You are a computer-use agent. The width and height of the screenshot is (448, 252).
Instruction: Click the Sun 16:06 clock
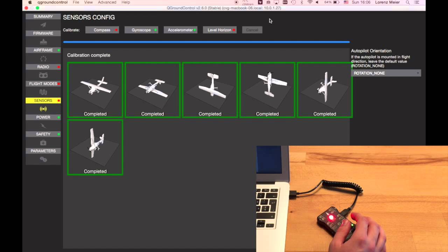click(x=360, y=2)
